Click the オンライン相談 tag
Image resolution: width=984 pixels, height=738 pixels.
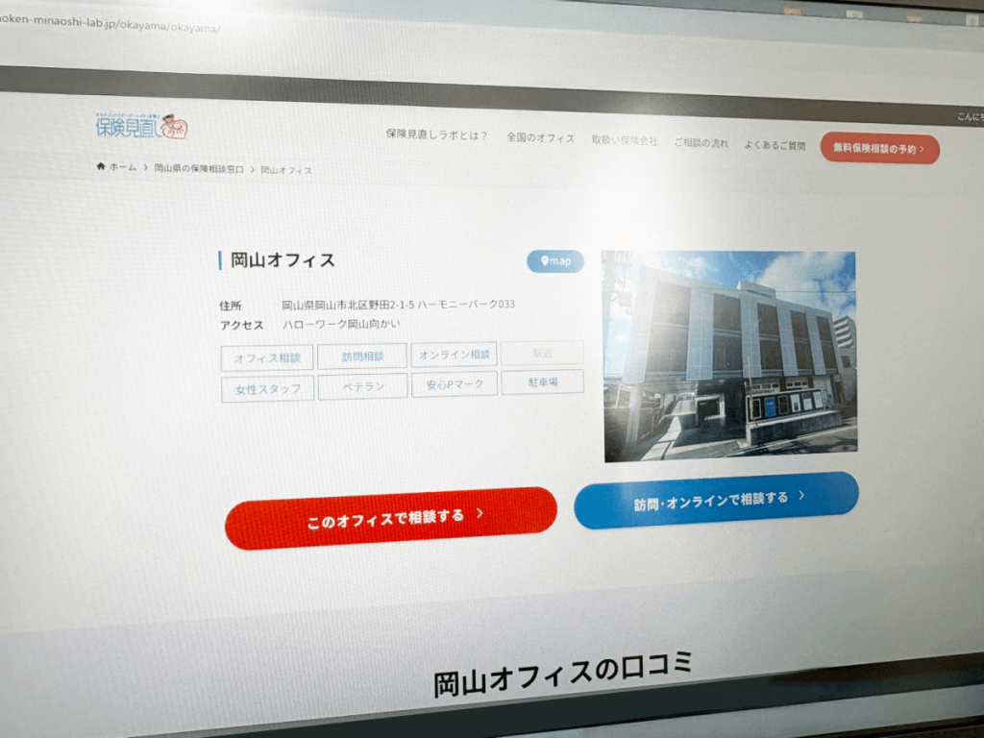[x=455, y=354]
